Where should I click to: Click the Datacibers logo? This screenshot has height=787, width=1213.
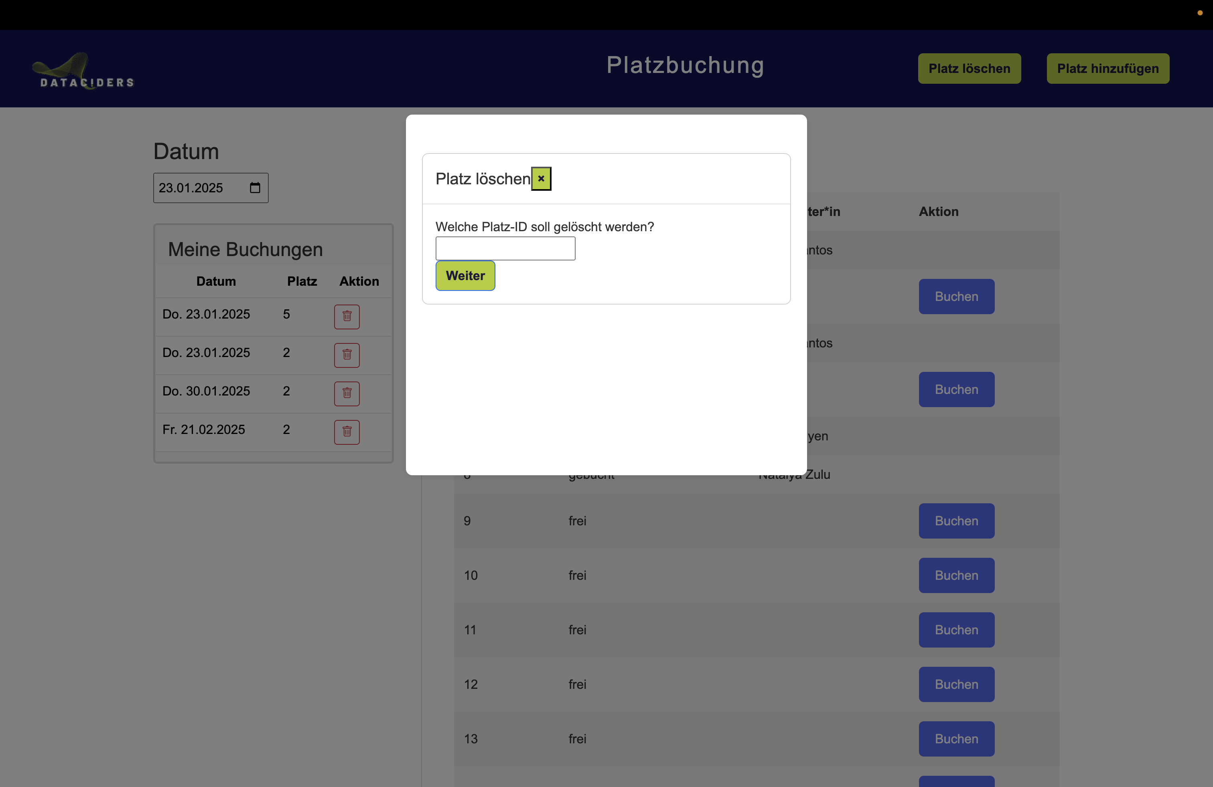tap(83, 71)
